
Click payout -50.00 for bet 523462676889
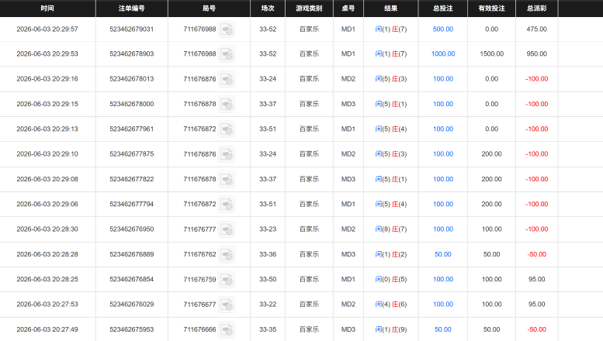click(537, 254)
